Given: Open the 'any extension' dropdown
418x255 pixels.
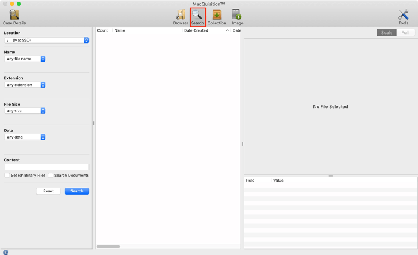Looking at the screenshot, I should coord(25,85).
